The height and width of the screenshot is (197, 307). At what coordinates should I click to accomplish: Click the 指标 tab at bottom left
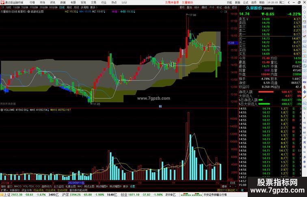click(x=3, y=186)
